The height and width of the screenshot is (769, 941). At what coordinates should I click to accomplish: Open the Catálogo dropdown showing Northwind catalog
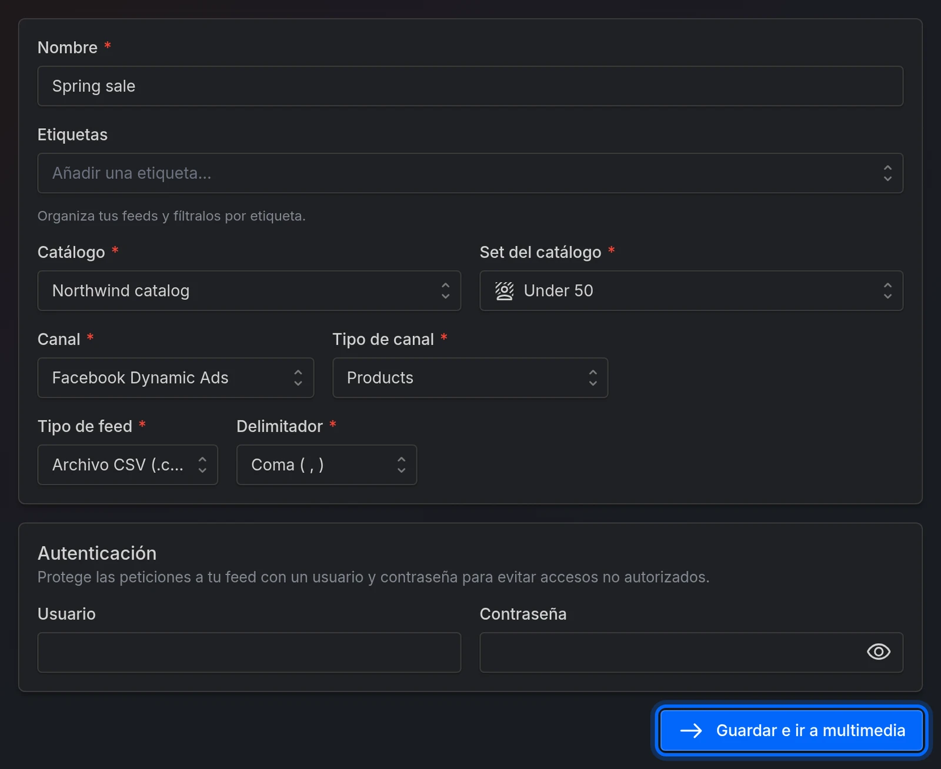(x=249, y=290)
